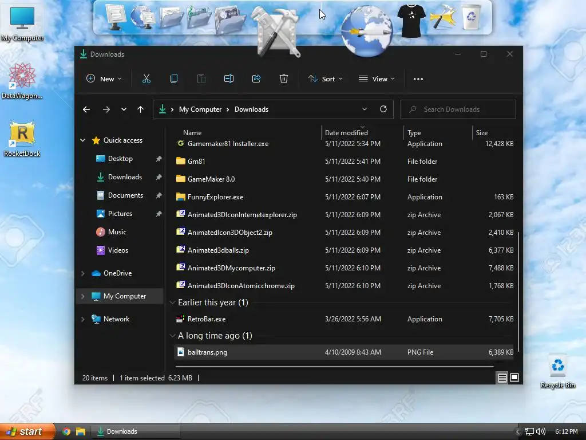Screen dimensions: 586x440
Task: Refresh the Downloads folder view
Action: pos(383,109)
